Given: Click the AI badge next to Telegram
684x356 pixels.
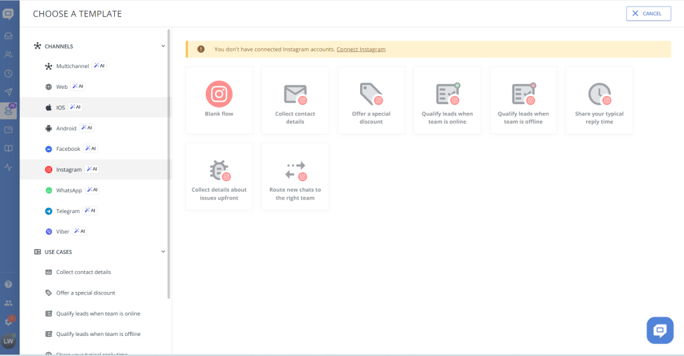Looking at the screenshot, I should [90, 210].
